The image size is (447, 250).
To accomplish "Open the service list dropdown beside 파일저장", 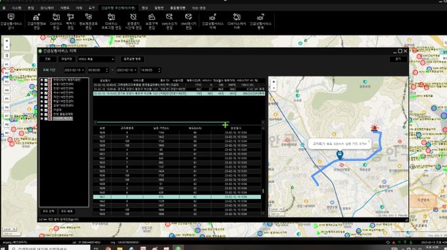I will tap(97, 59).
